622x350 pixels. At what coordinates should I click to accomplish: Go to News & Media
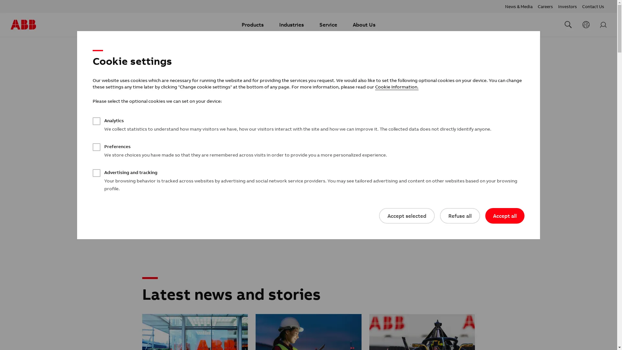(x=518, y=6)
